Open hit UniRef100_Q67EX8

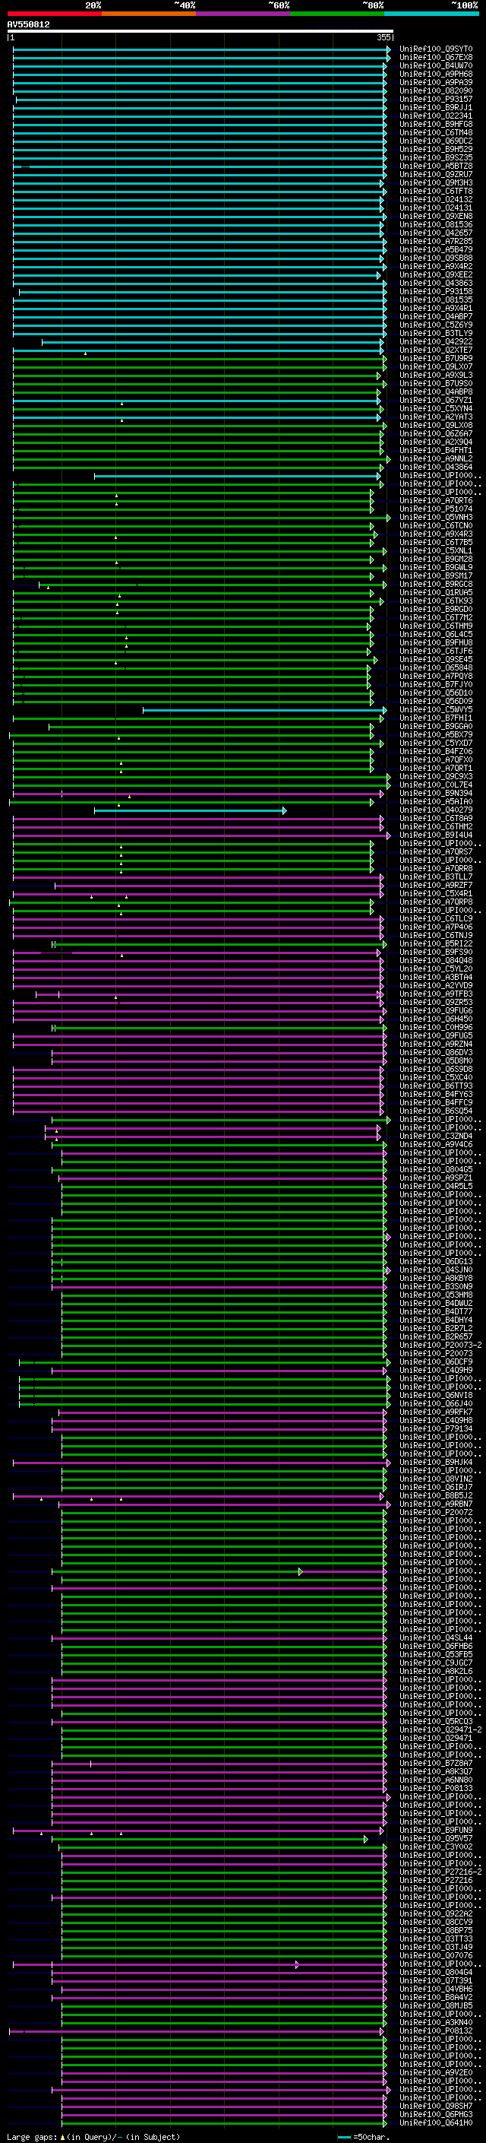click(x=435, y=58)
